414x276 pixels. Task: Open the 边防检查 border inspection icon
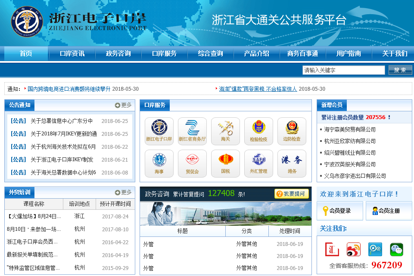point(292,131)
